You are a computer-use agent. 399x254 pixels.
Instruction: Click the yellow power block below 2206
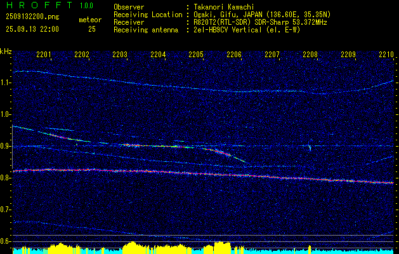pyautogui.click(x=222, y=247)
